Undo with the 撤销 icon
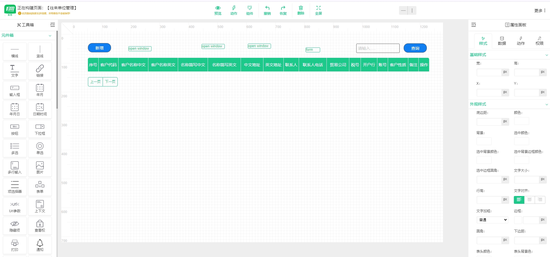This screenshot has width=550, height=257. click(x=267, y=10)
